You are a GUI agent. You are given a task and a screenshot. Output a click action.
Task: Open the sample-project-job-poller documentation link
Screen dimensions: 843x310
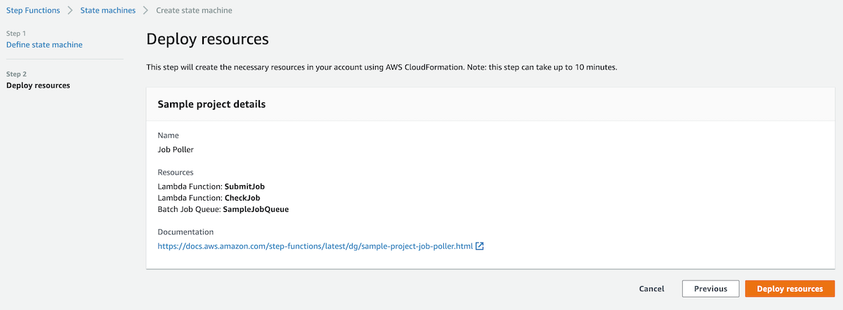click(x=315, y=246)
